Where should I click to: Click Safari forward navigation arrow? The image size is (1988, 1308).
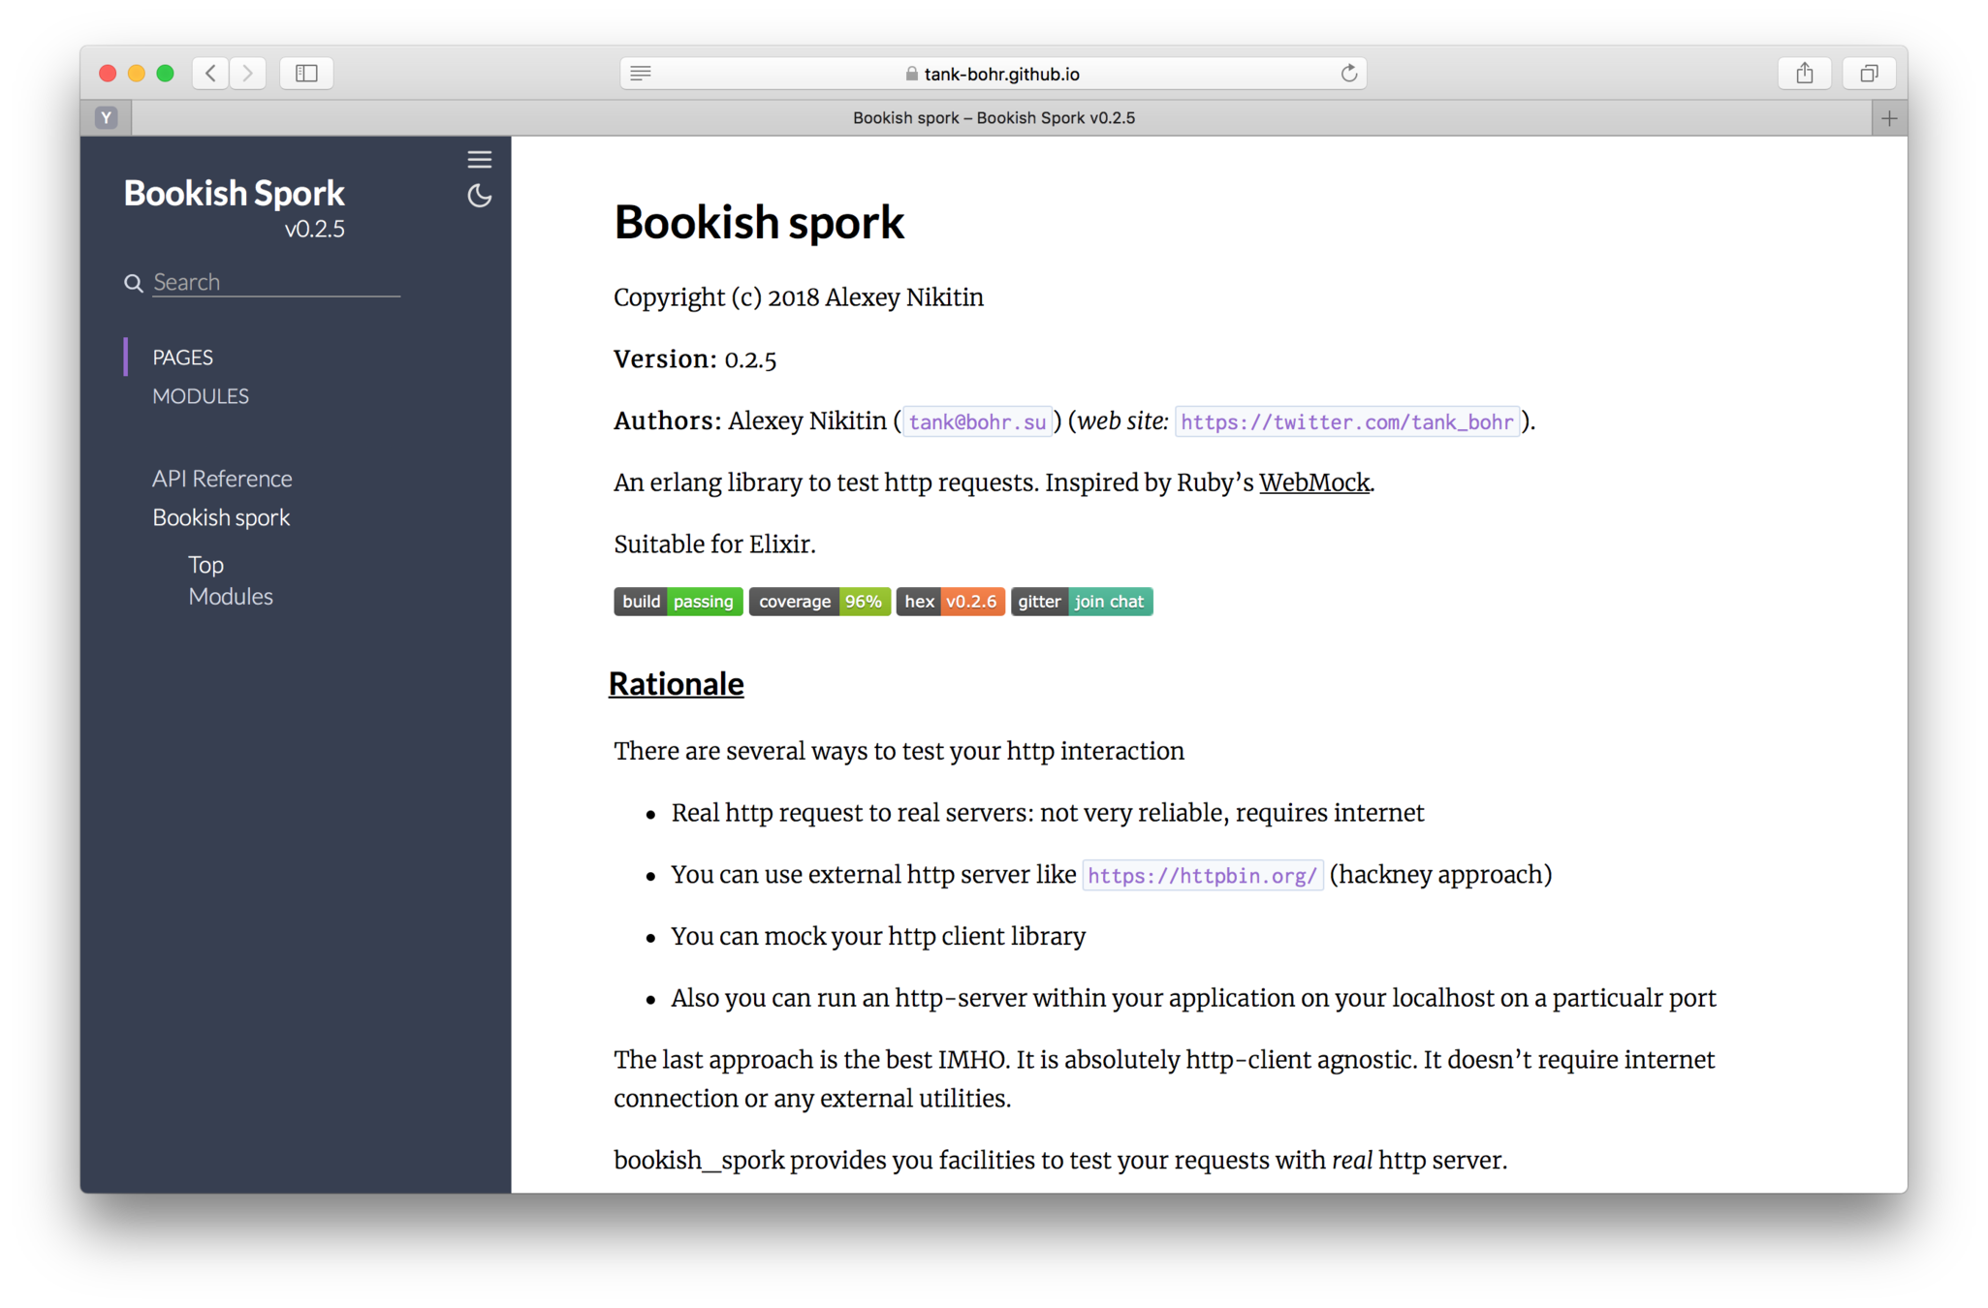point(248,73)
